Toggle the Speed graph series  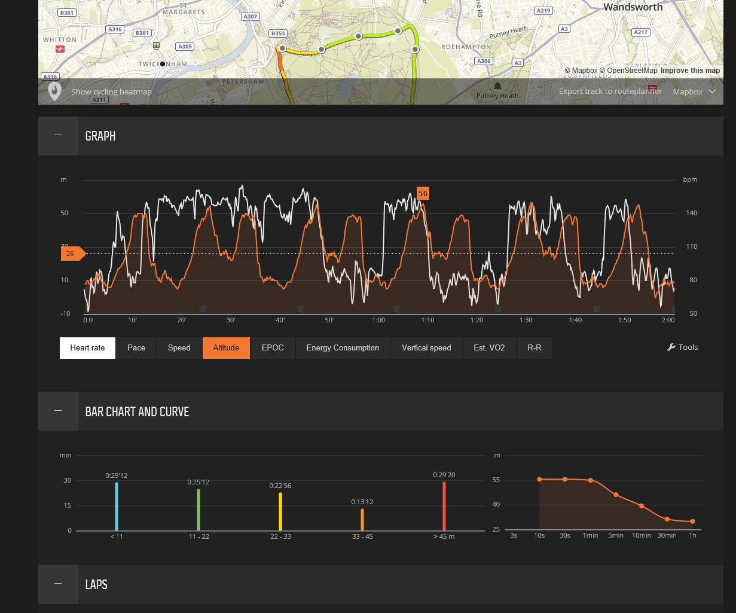(x=179, y=348)
